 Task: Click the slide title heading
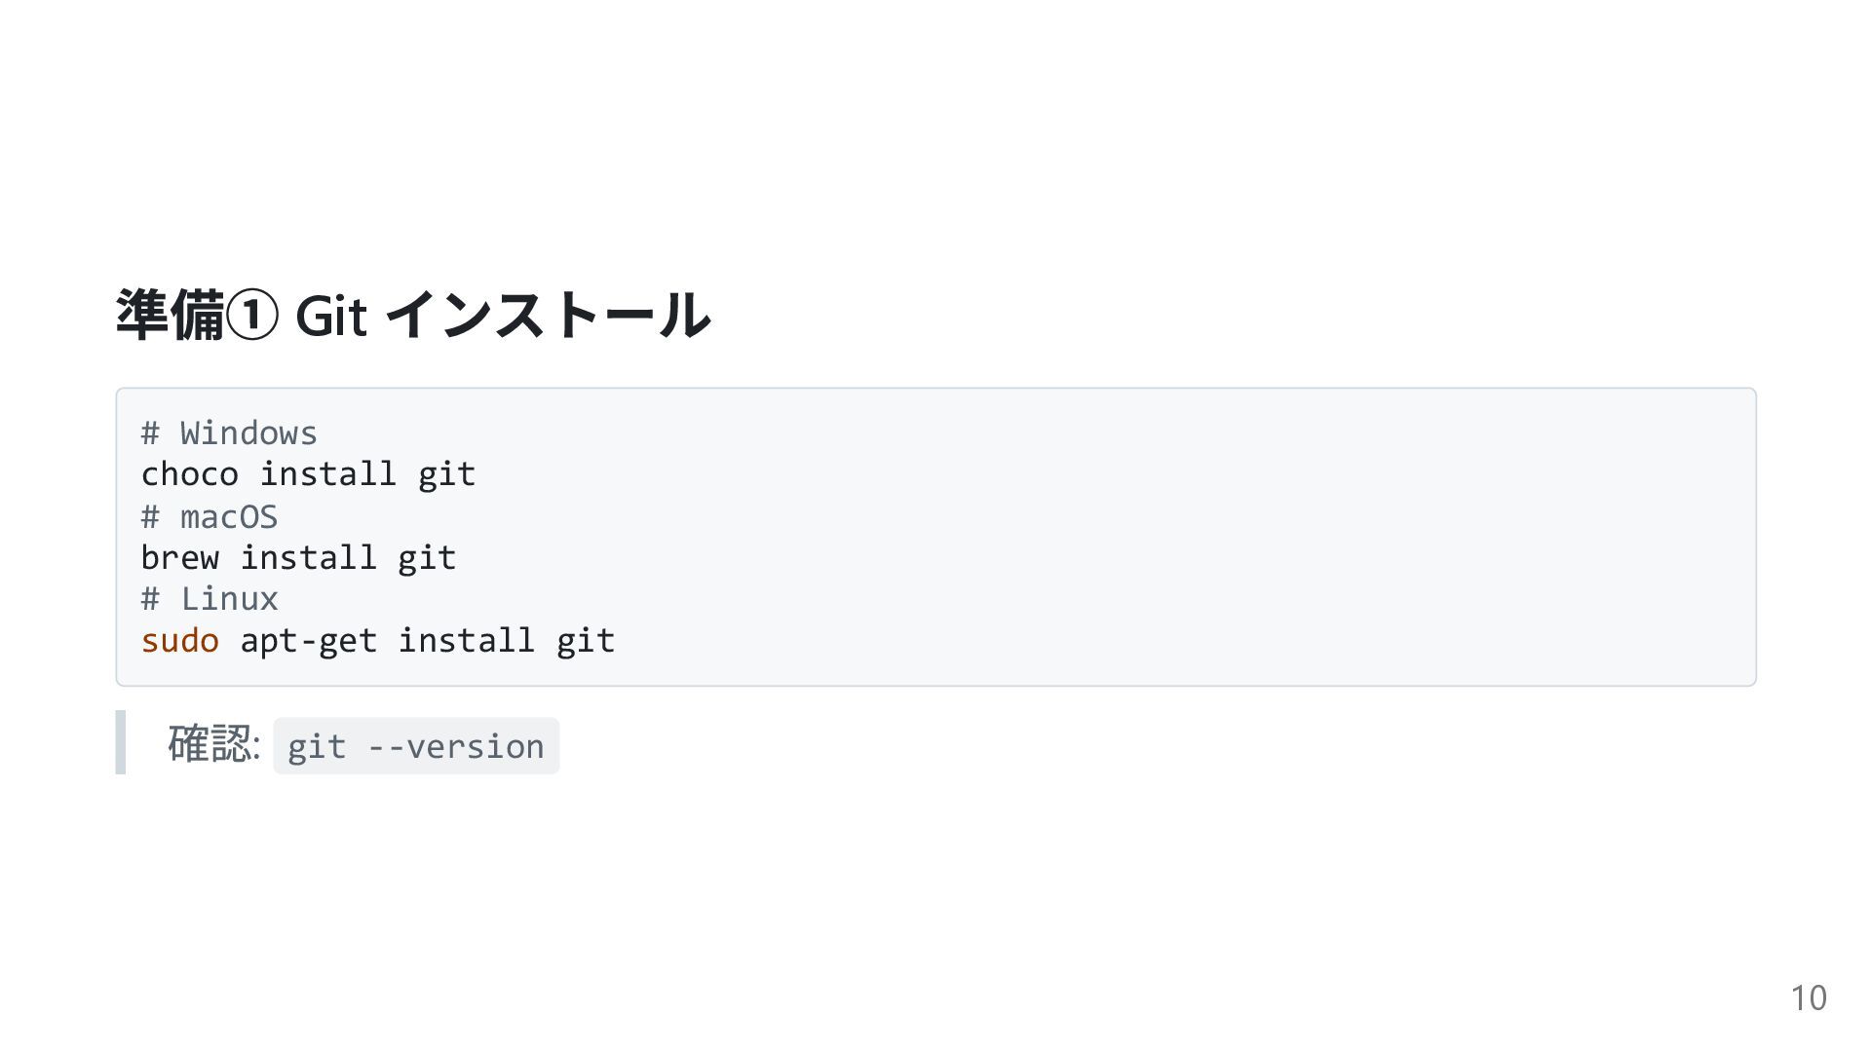tap(413, 316)
